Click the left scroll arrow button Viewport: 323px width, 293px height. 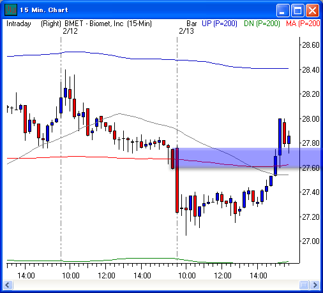[x=8, y=285]
